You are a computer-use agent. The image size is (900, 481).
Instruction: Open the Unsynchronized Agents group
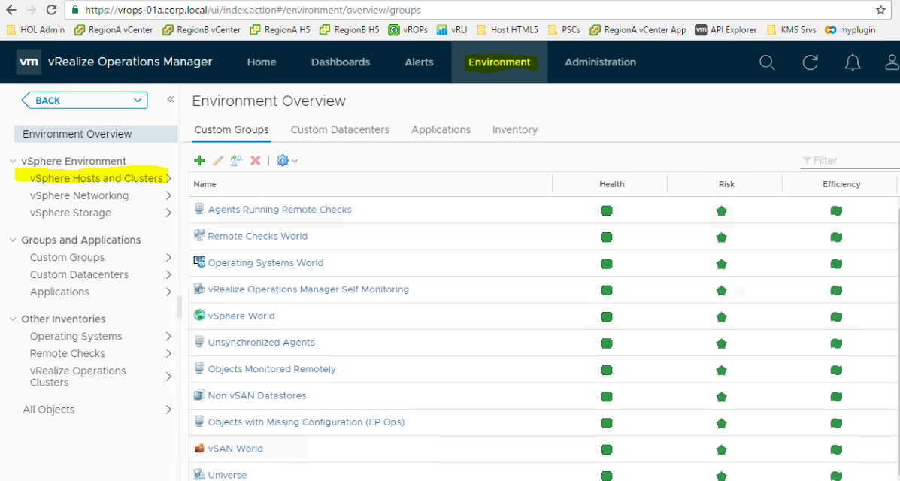pyautogui.click(x=261, y=343)
